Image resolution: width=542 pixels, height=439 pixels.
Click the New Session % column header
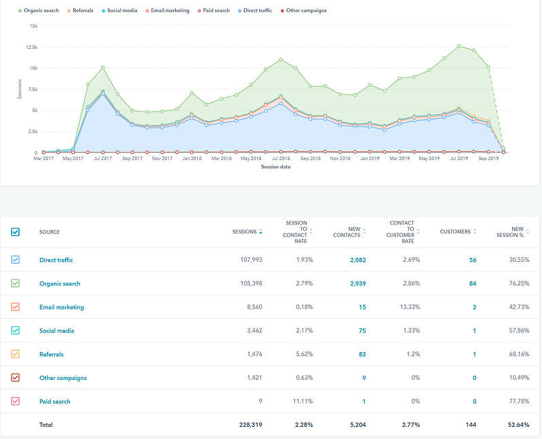point(510,232)
